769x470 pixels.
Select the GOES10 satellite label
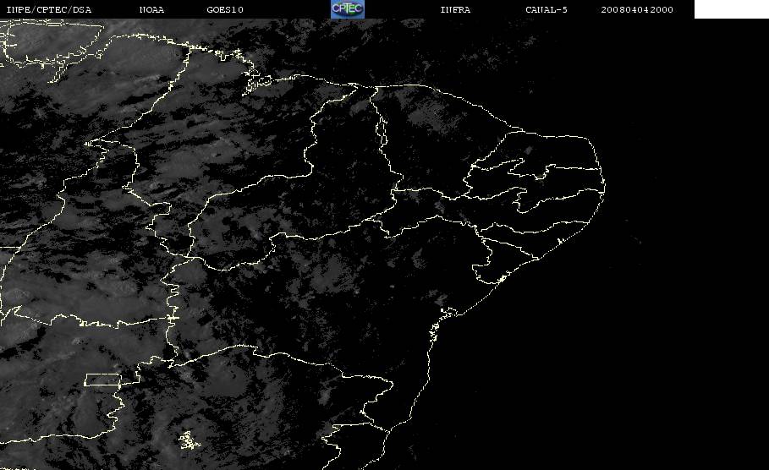pos(225,10)
